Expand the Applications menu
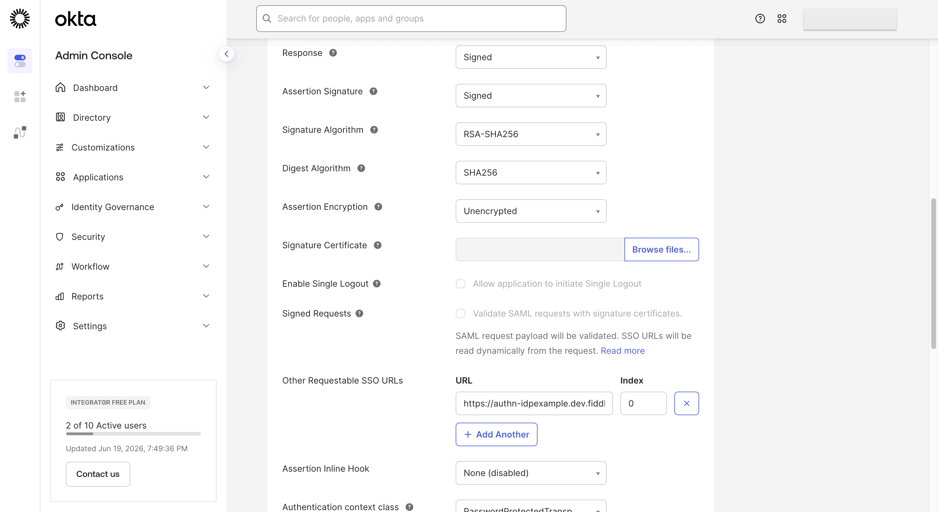This screenshot has width=938, height=512. [133, 177]
